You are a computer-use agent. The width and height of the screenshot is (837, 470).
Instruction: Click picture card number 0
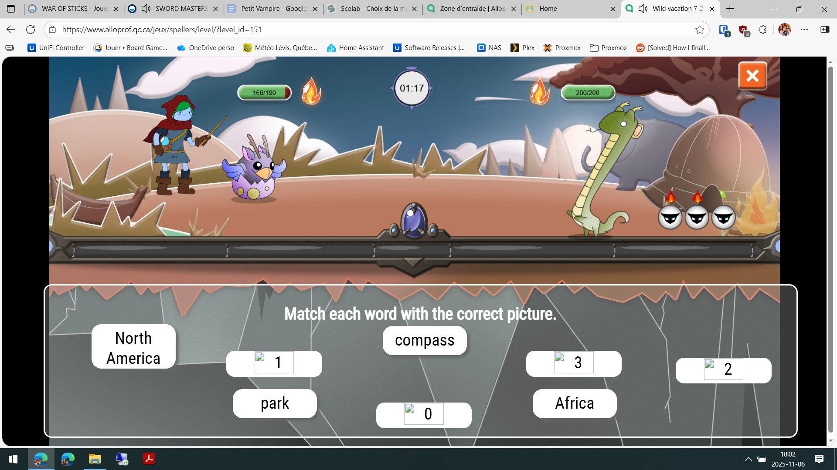tap(424, 415)
